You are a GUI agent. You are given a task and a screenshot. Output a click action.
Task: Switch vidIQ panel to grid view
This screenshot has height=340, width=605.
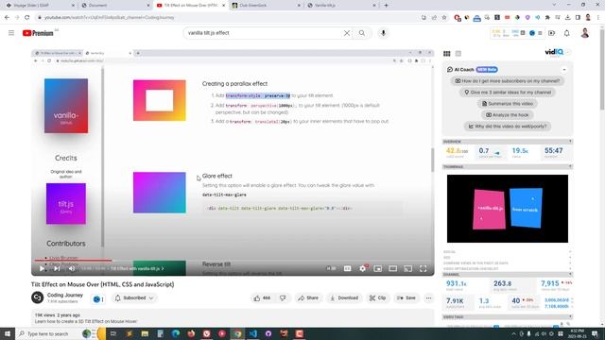[x=447, y=54]
